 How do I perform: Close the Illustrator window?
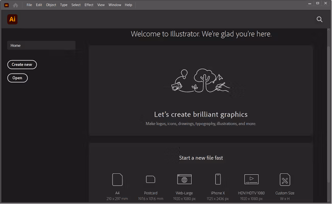(x=326, y=3)
